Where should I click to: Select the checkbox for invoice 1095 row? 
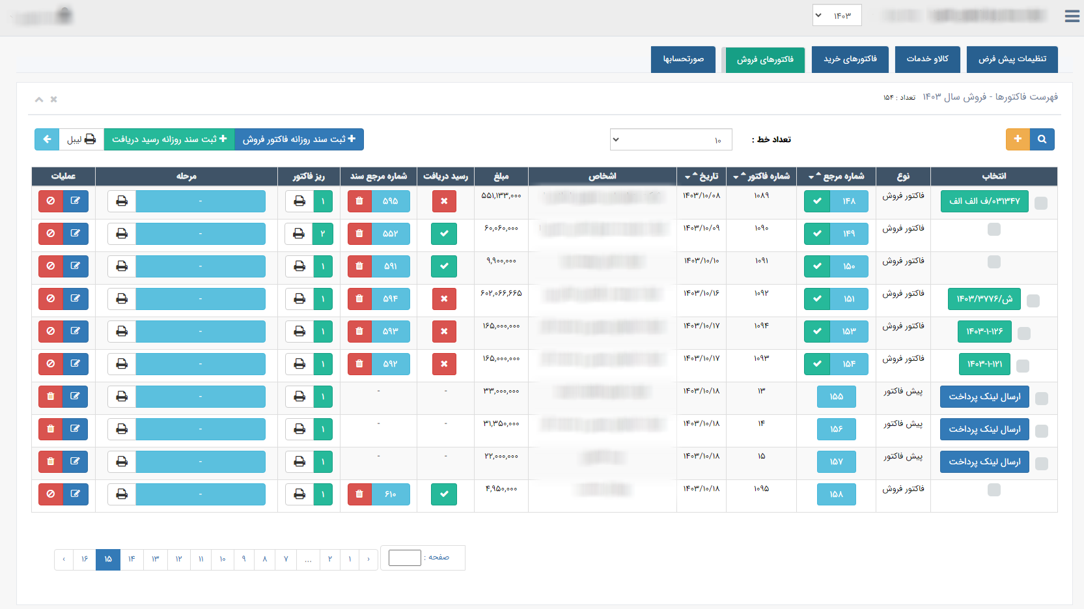tap(994, 490)
